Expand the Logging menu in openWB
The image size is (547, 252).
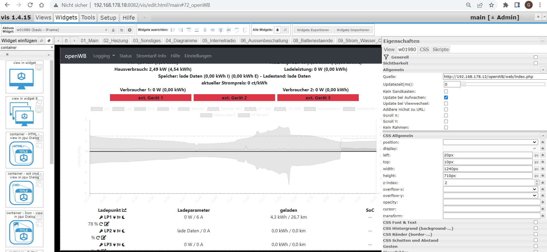(104, 56)
